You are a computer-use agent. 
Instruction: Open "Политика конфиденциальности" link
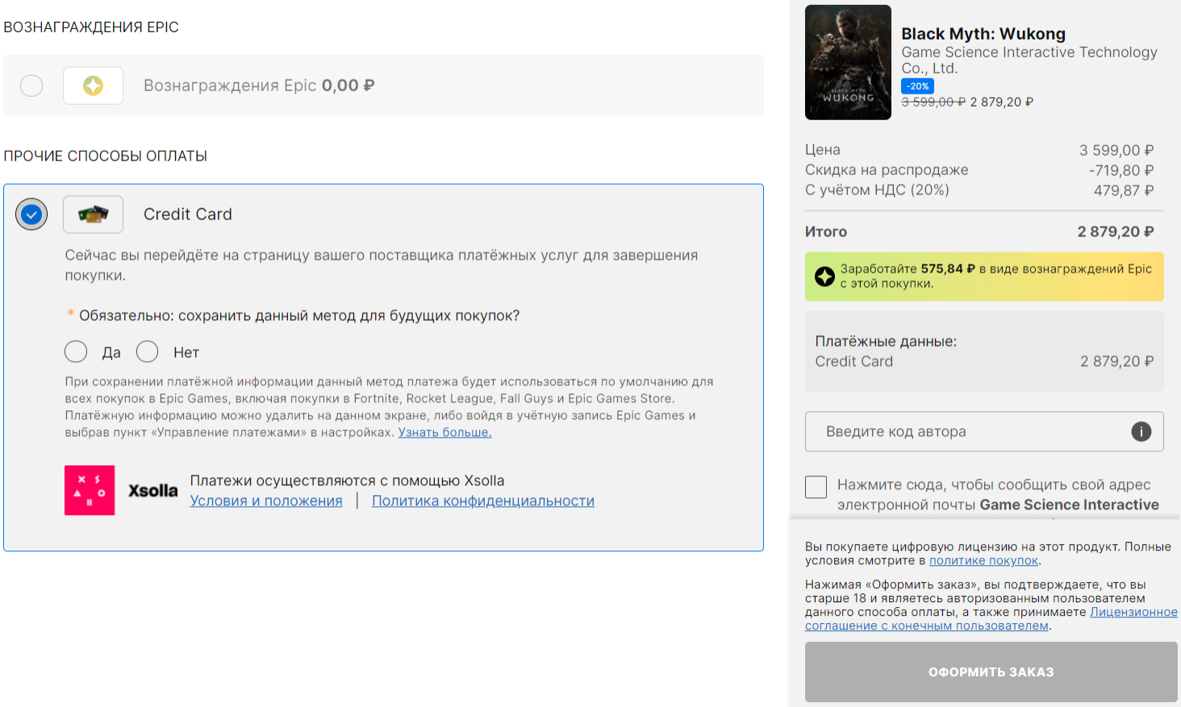tap(482, 501)
